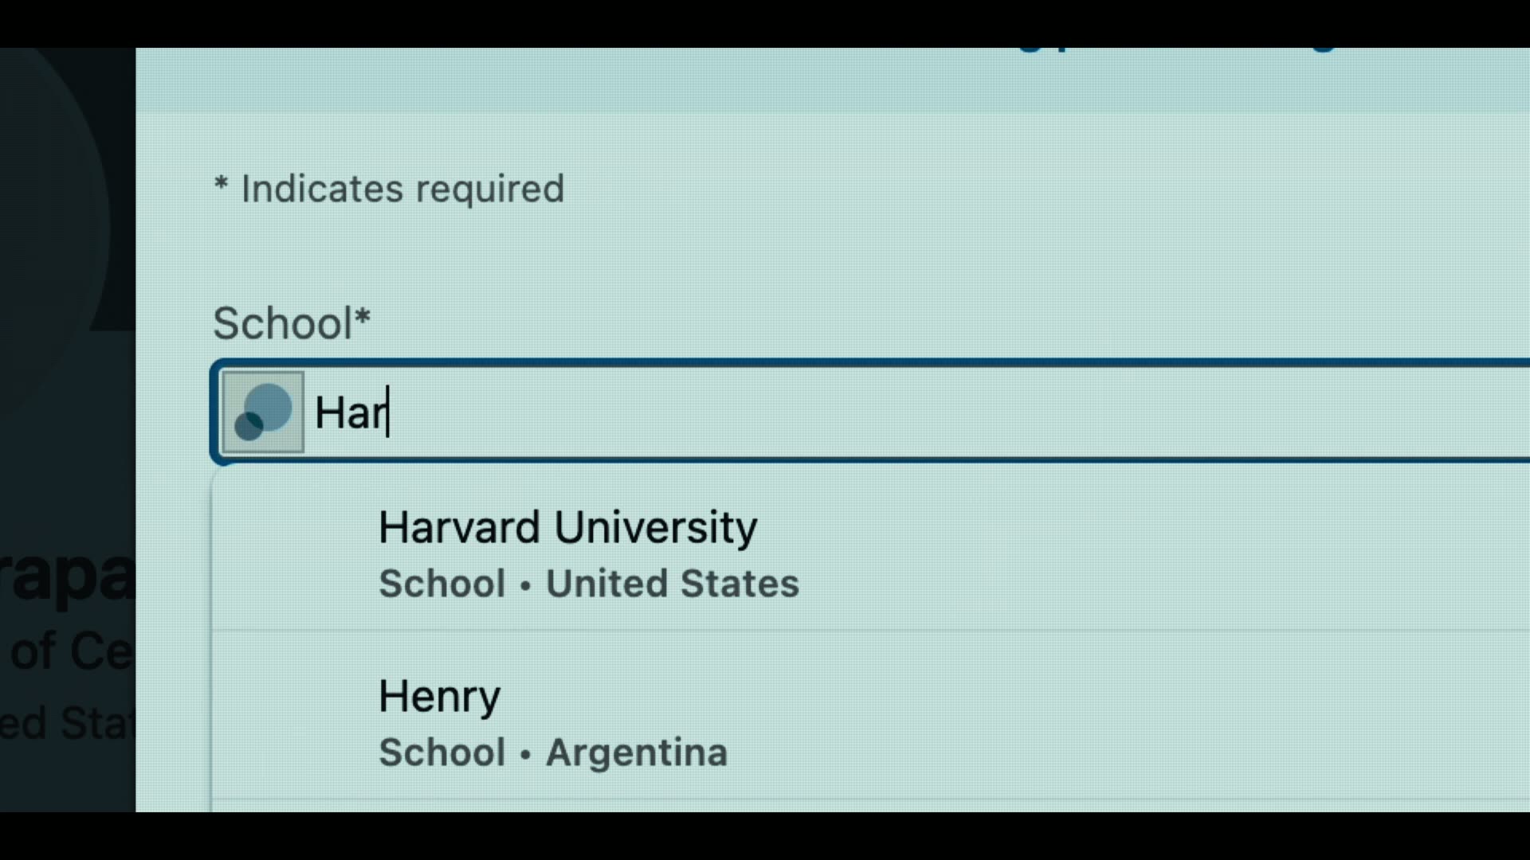
Task: Click the Indicates required note
Action: coord(402,190)
